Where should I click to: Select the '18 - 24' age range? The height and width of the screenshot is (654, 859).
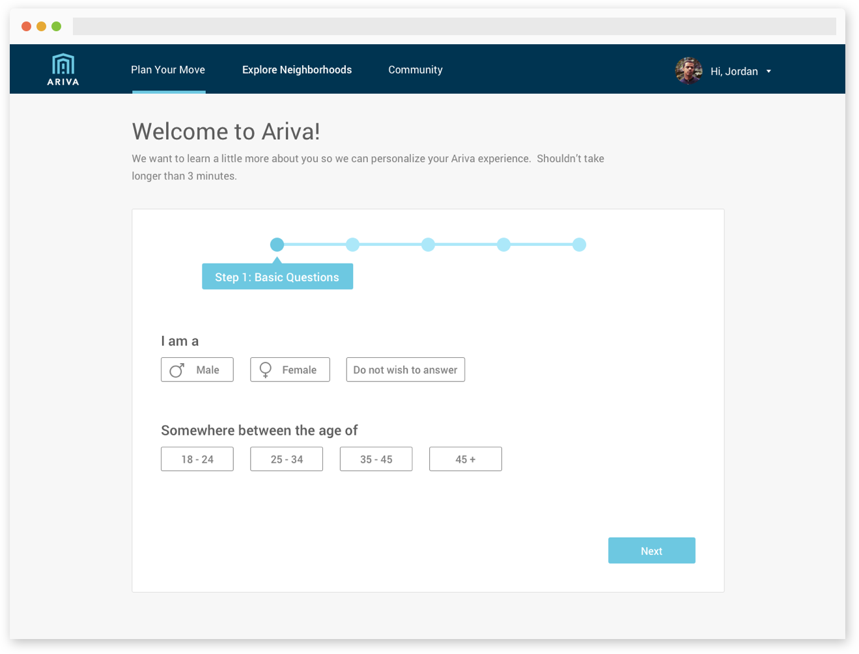(197, 459)
